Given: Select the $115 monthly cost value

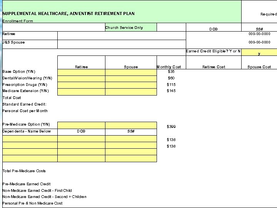Looking at the screenshot, I should 171,84.
